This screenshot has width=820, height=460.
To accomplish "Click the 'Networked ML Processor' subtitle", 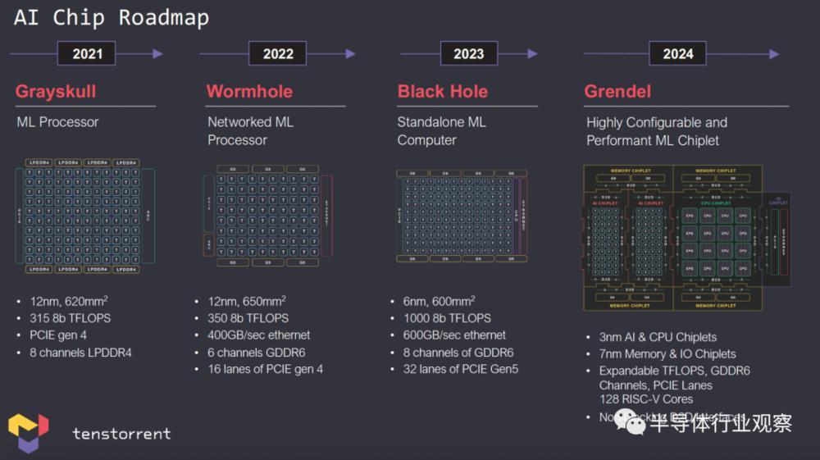I will tap(250, 131).
